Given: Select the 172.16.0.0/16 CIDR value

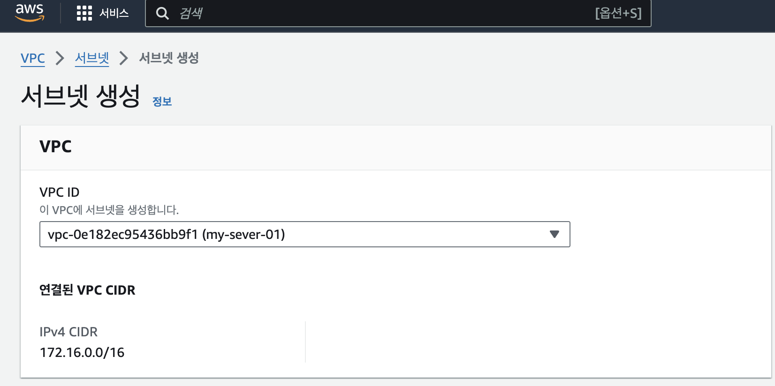Looking at the screenshot, I should coord(82,352).
